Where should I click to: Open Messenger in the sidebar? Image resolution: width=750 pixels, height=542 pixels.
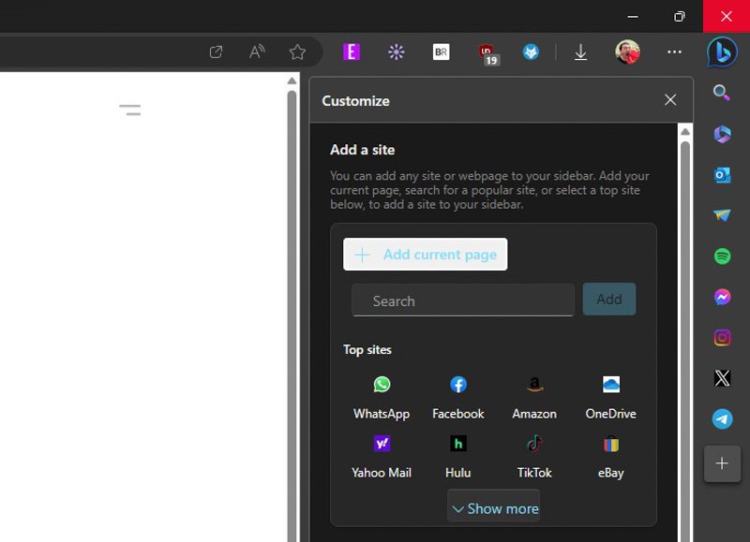(x=722, y=297)
